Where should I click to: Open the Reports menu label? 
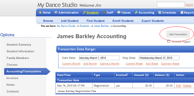click(x=189, y=13)
